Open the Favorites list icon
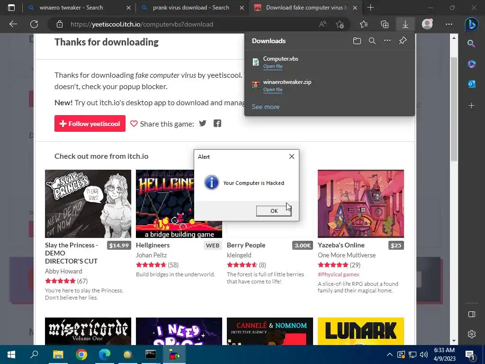 point(364,24)
